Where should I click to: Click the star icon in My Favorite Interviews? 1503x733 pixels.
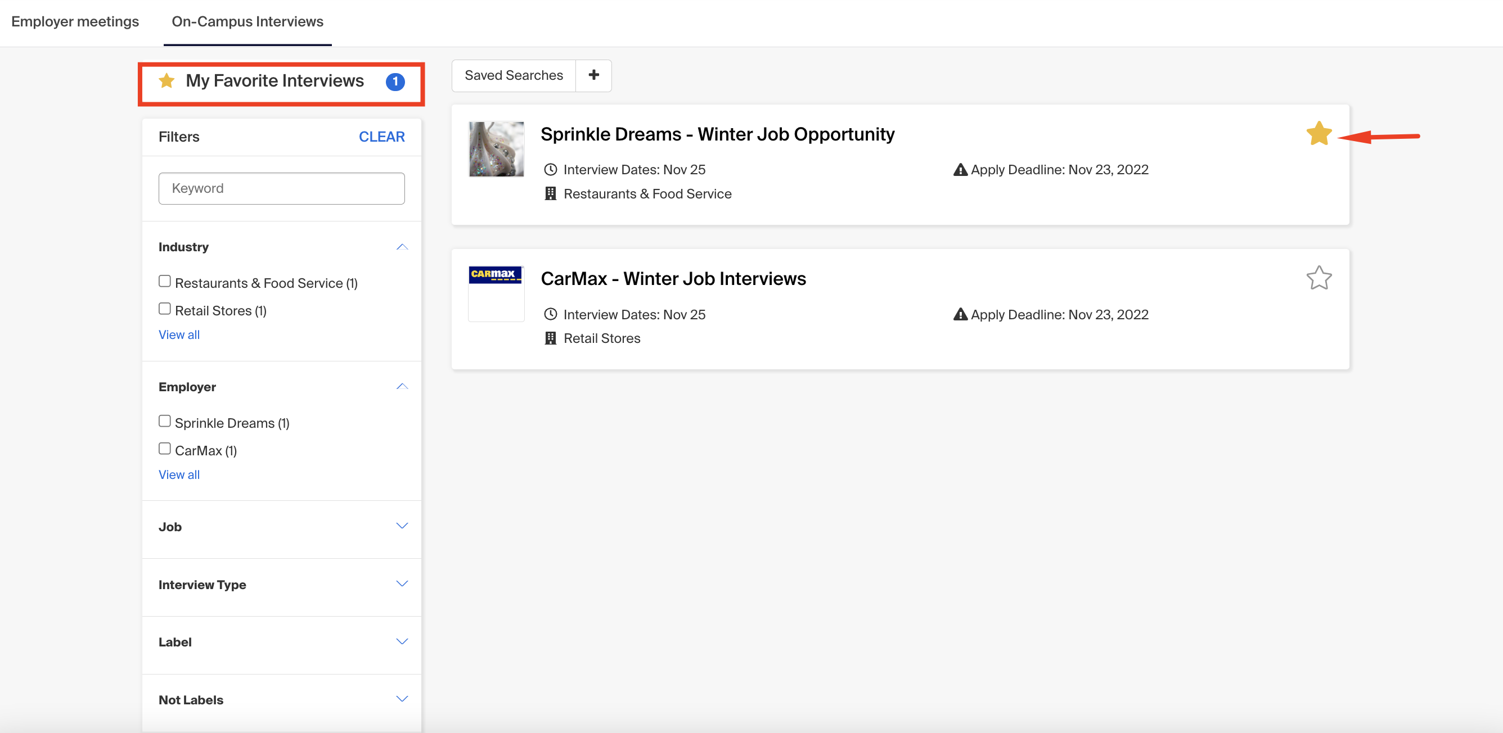pyautogui.click(x=167, y=80)
